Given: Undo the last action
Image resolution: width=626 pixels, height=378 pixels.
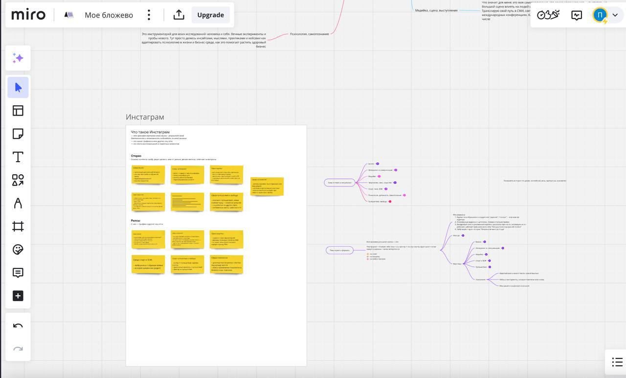Looking at the screenshot, I should 18,326.
